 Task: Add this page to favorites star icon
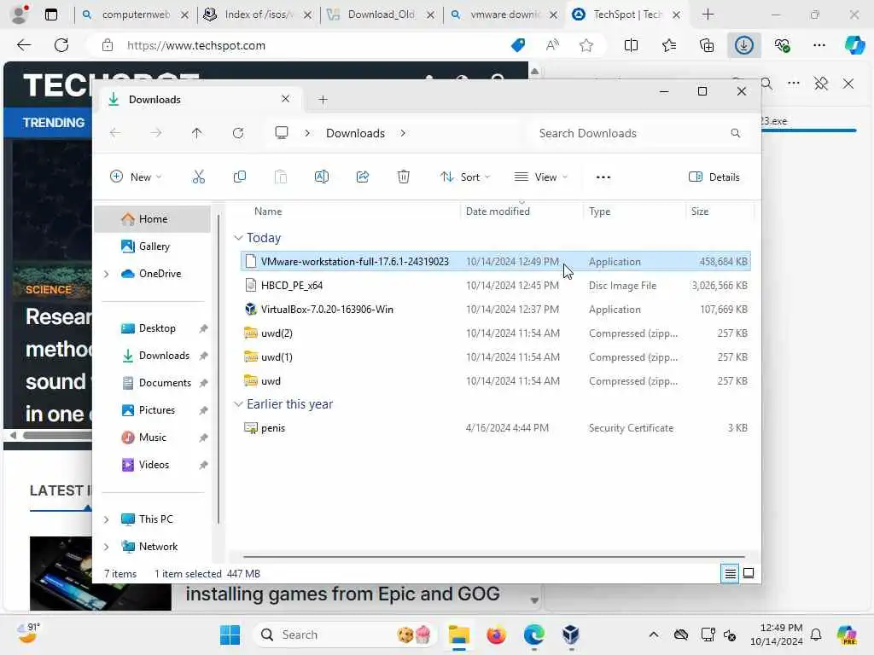coord(586,45)
